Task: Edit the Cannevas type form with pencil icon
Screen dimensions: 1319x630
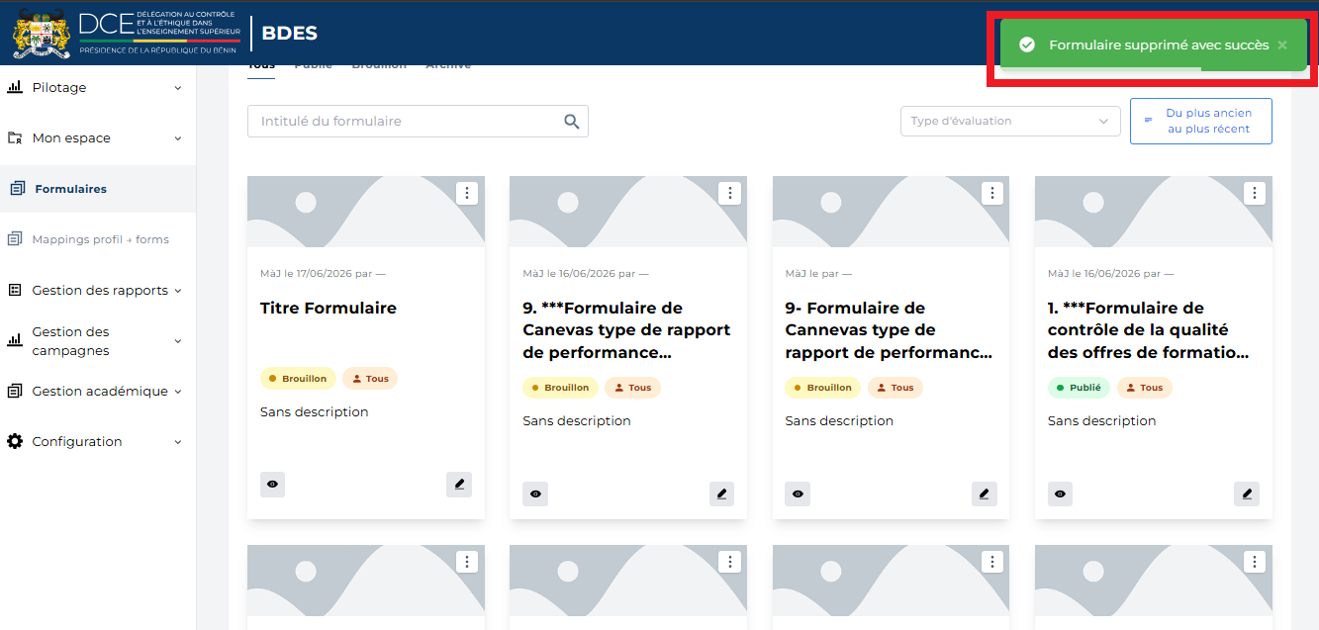Action: pos(984,494)
